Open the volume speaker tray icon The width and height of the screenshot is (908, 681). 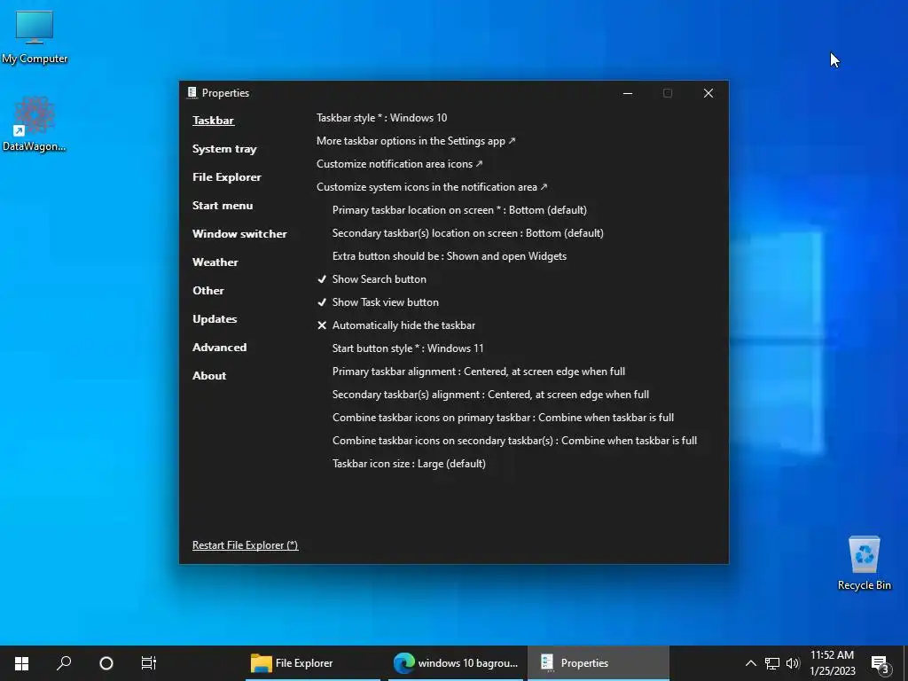[x=793, y=663]
